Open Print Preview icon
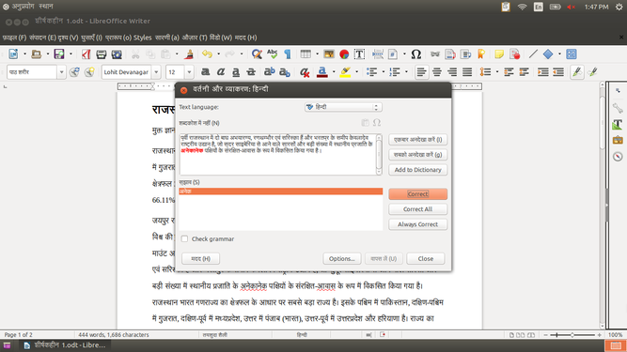This screenshot has width=627, height=352. (117, 54)
